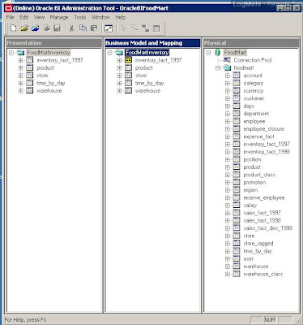Open the View menu

click(x=39, y=17)
